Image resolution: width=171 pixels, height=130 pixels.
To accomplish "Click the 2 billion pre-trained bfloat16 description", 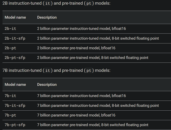I will point(76,48).
